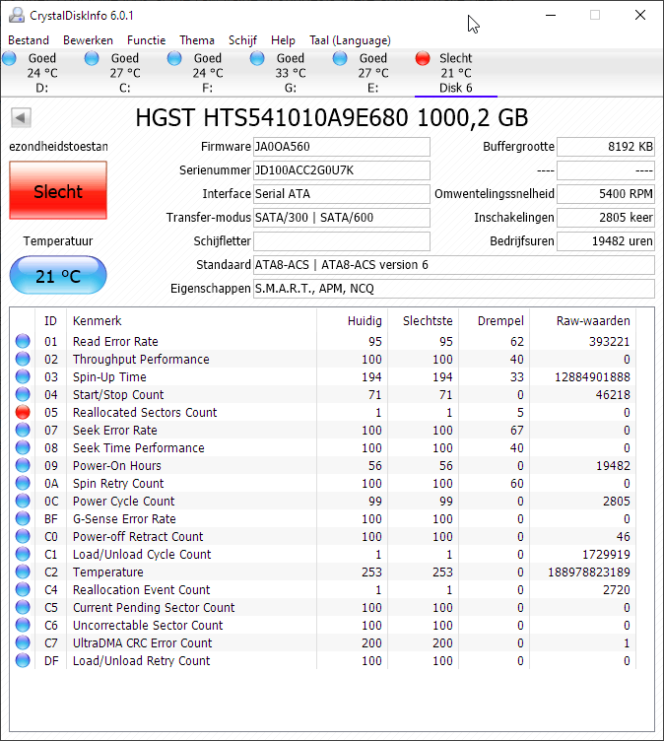
Task: Click the Raw-waarden column header
Action: coord(582,321)
